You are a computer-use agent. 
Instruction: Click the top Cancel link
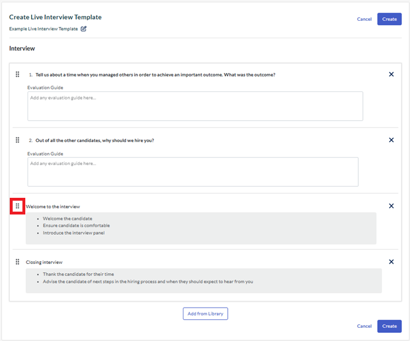pos(364,19)
